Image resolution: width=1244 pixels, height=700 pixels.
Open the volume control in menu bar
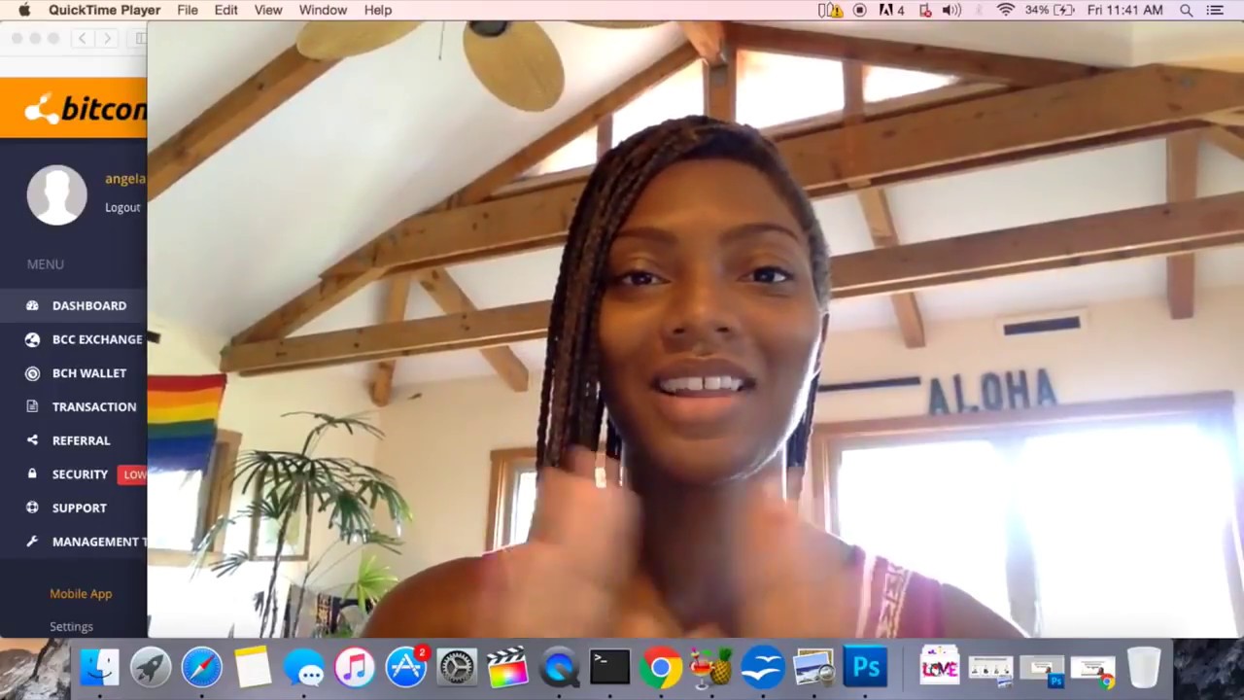coord(951,10)
